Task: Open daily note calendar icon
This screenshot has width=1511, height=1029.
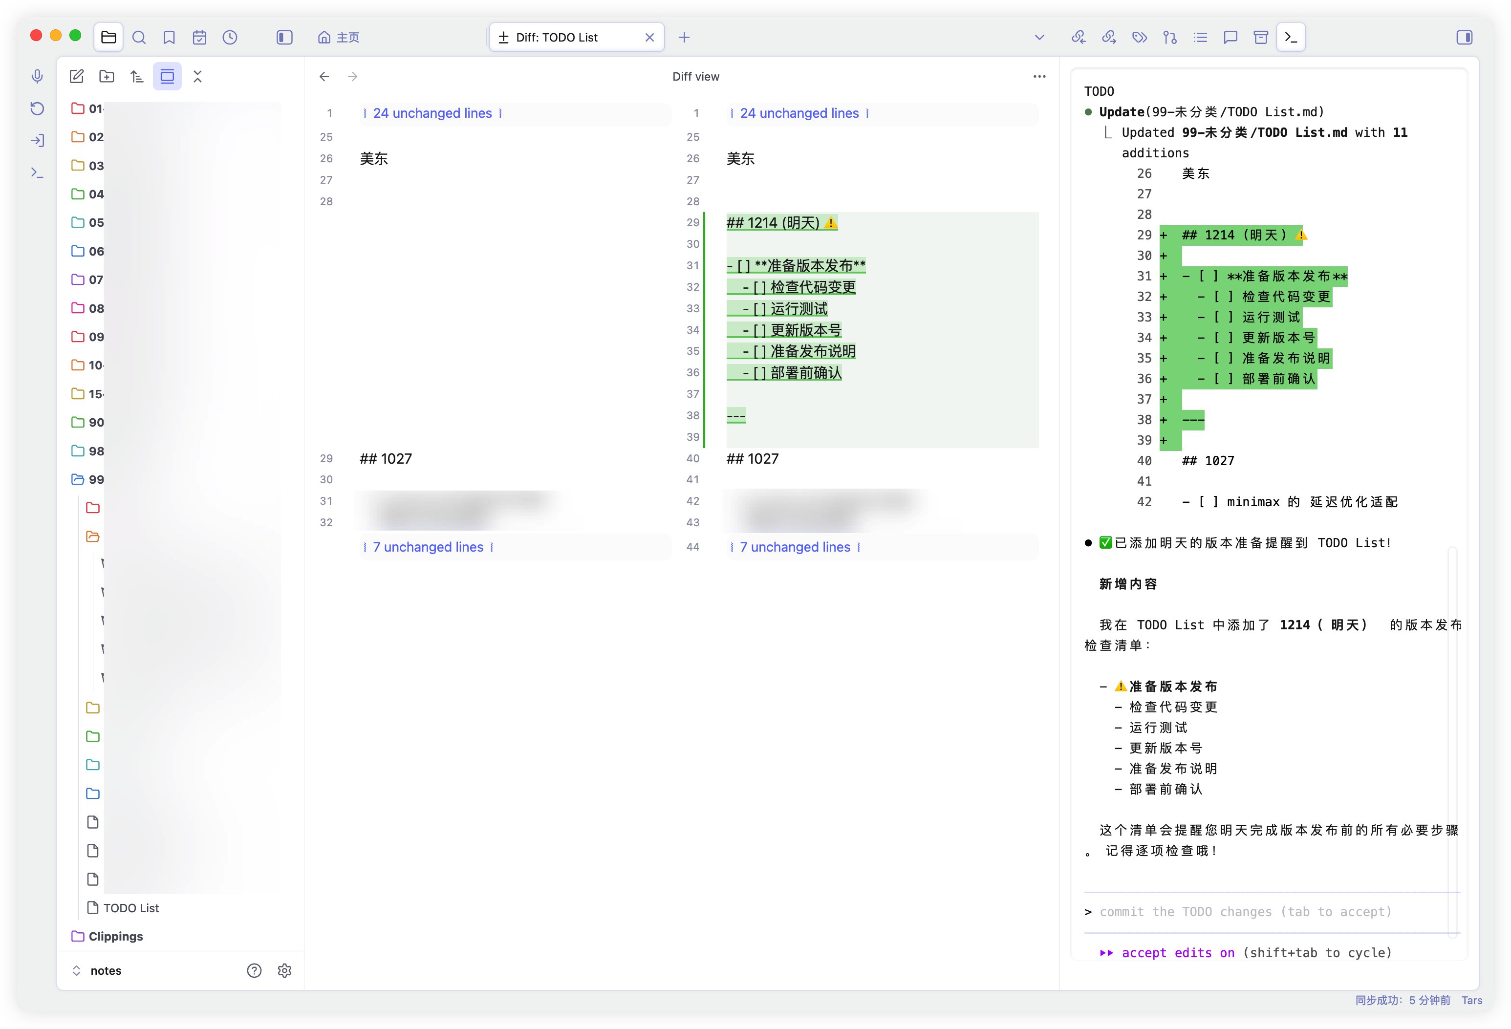Action: pos(199,37)
